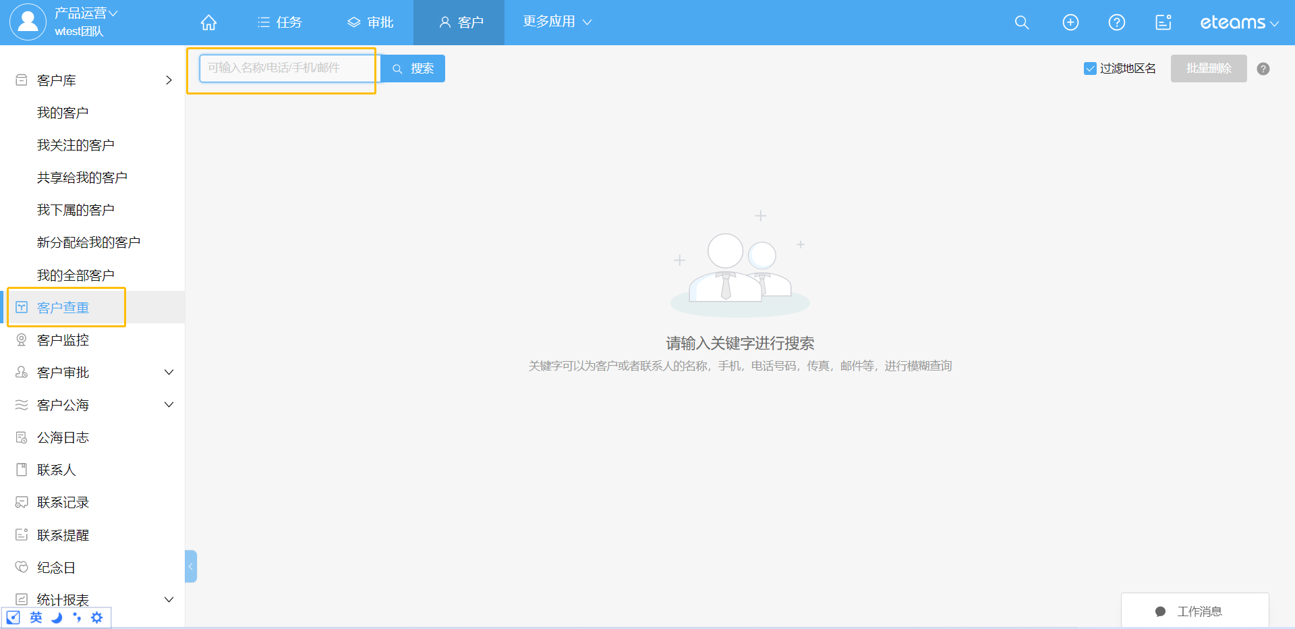Collapse the left sidebar panel handle
This screenshot has height=629, width=1295.
(191, 566)
